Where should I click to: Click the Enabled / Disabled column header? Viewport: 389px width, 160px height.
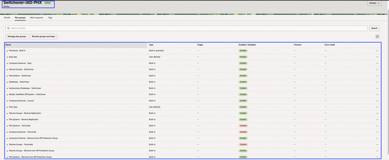tap(247, 45)
